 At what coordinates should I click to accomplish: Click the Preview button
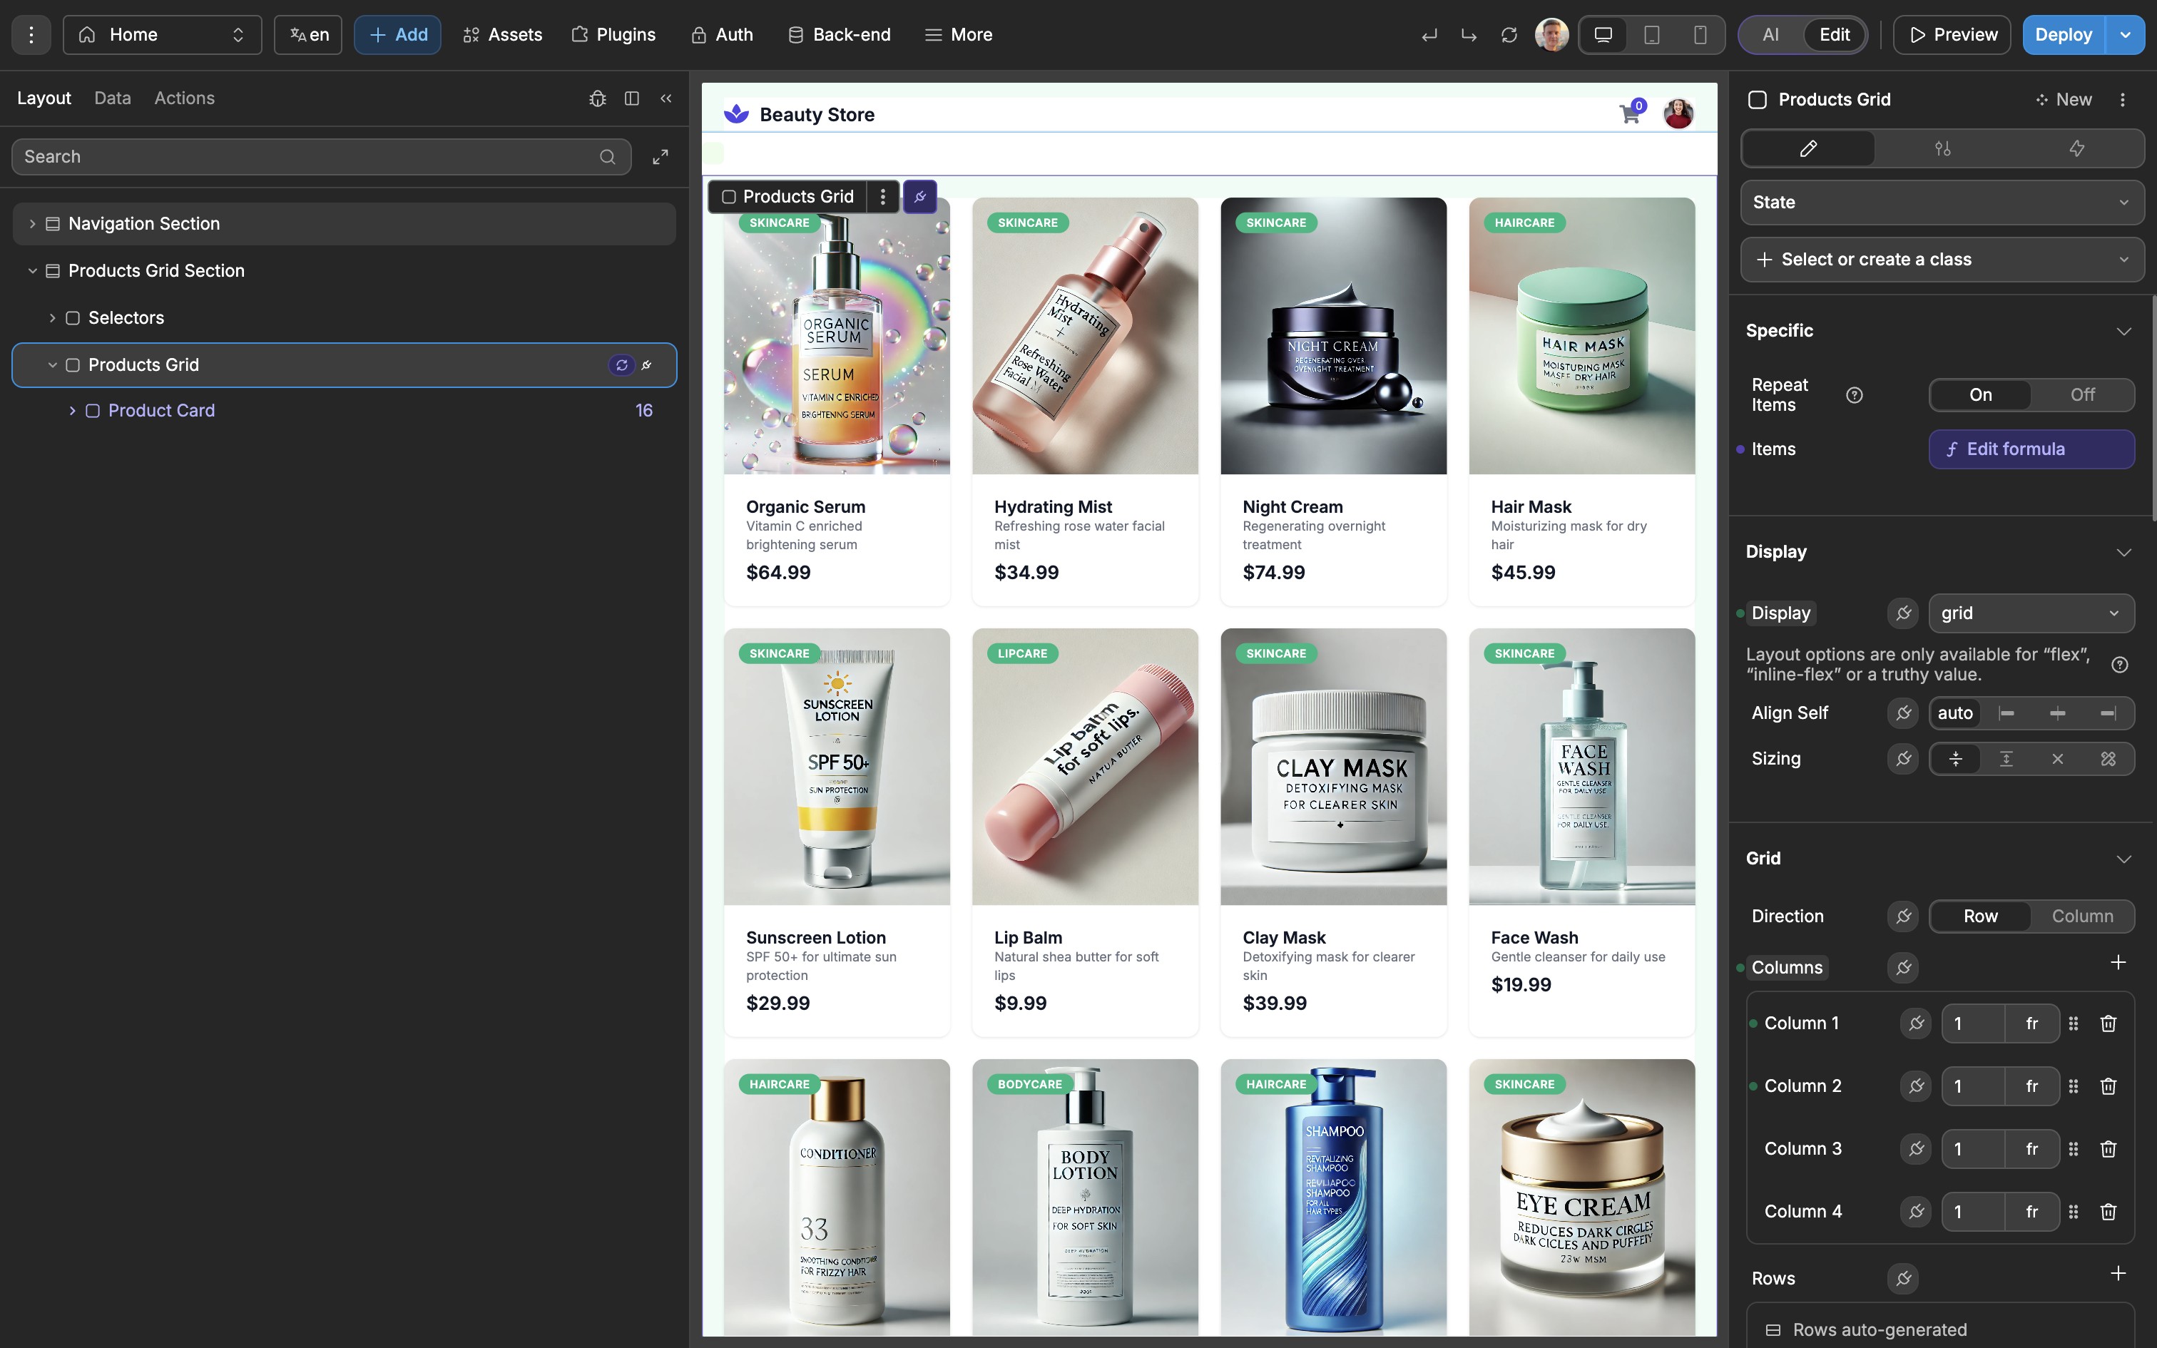tap(1952, 35)
